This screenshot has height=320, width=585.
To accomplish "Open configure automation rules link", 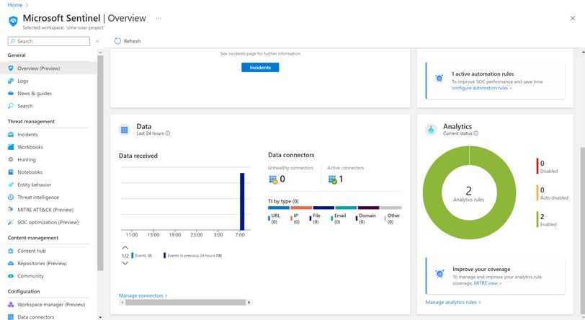I will [482, 88].
